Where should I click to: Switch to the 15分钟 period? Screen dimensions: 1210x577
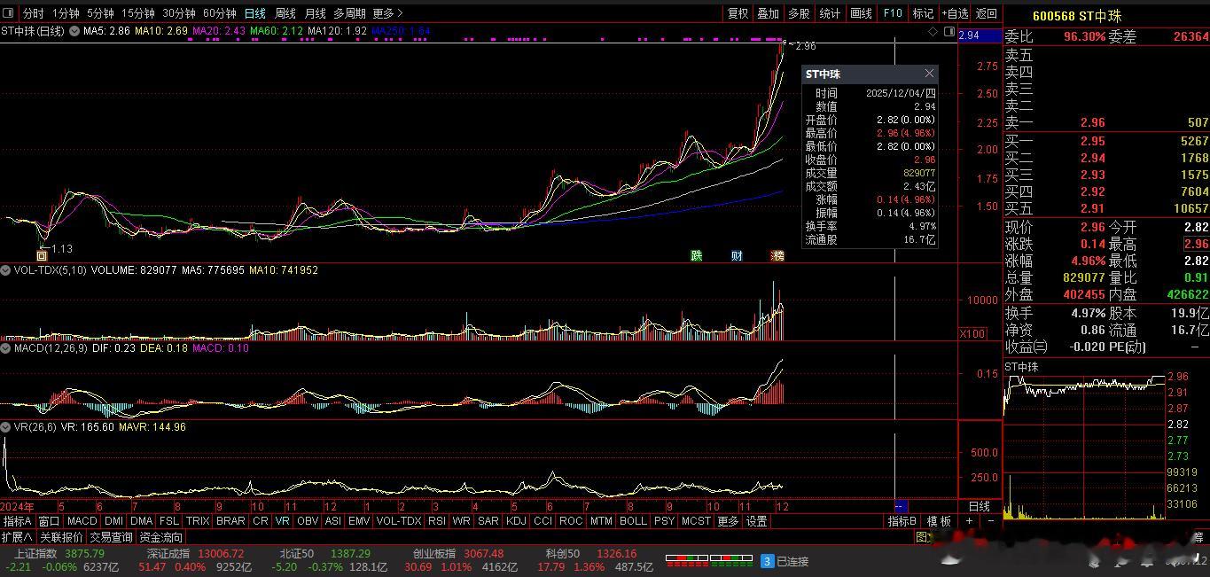coord(138,13)
